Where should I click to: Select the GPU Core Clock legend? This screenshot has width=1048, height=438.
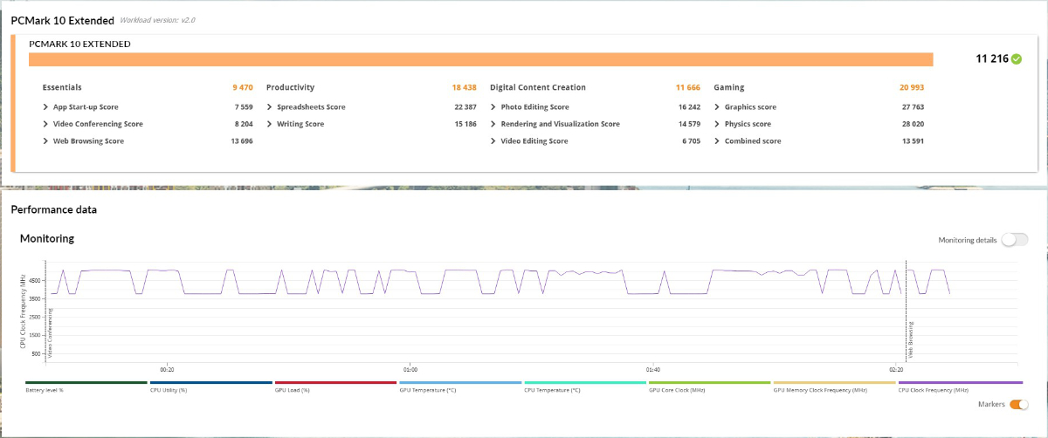(710, 386)
